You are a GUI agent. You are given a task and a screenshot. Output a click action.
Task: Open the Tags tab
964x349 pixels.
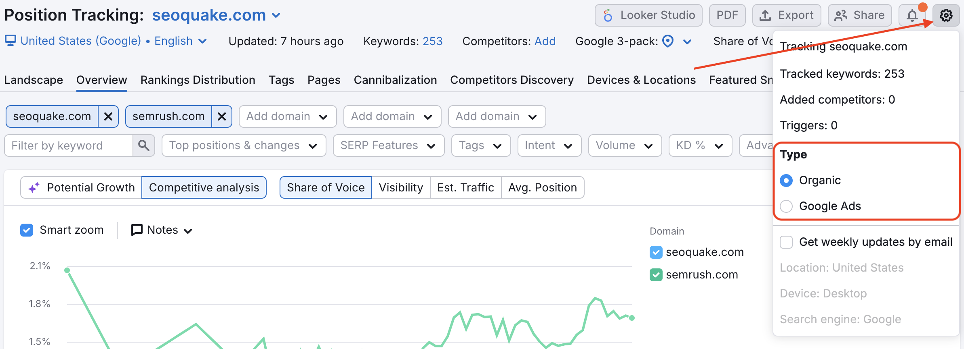282,80
